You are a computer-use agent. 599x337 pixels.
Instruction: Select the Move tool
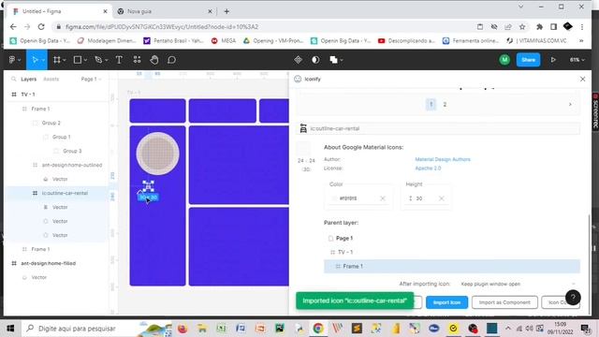35,60
